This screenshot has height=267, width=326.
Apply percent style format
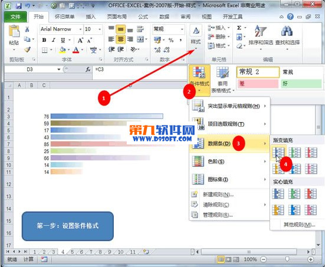click(x=171, y=40)
